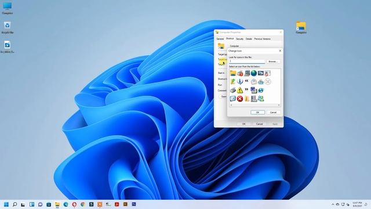Open the Windows Start menu
This screenshot has width=371, height=209.
(x=6, y=204)
